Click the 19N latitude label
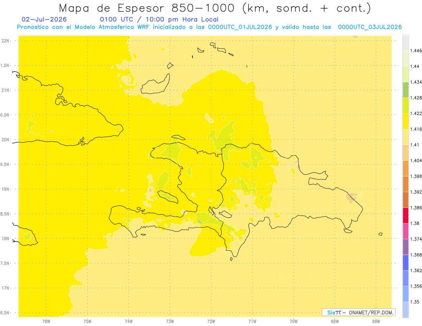422x326 pixels. click(x=6, y=189)
